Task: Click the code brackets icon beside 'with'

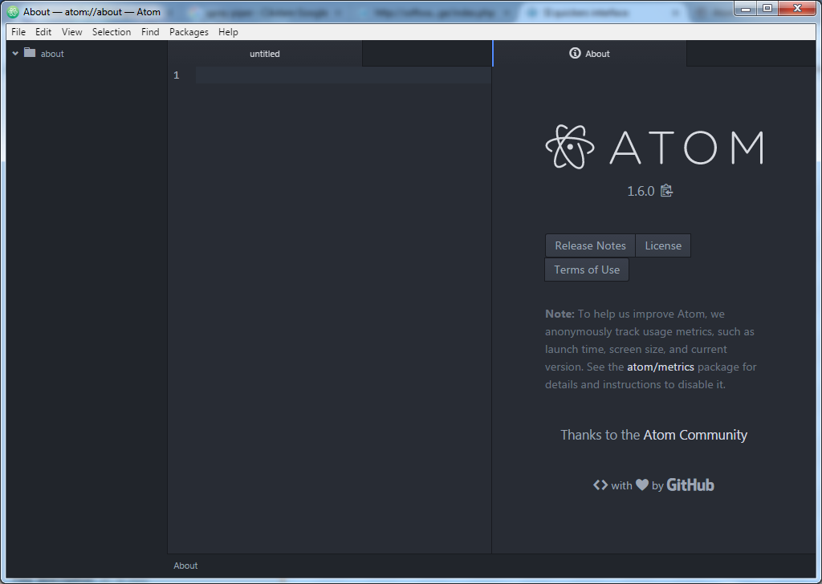Action: (x=600, y=485)
